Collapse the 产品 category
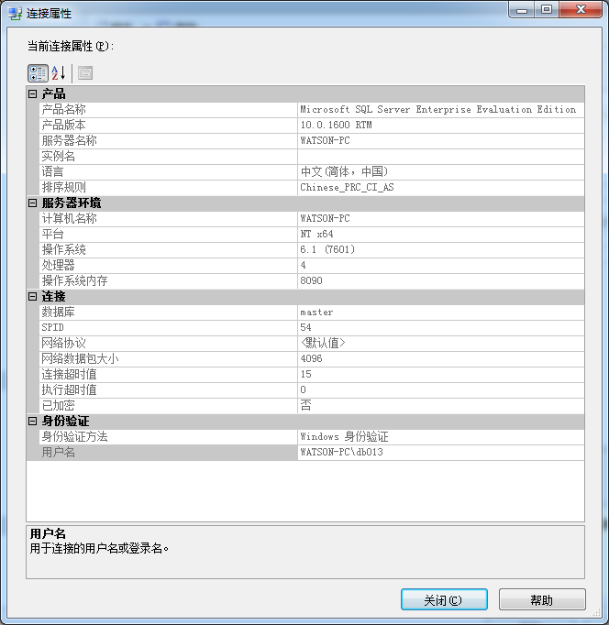The width and height of the screenshot is (609, 625). 33,94
